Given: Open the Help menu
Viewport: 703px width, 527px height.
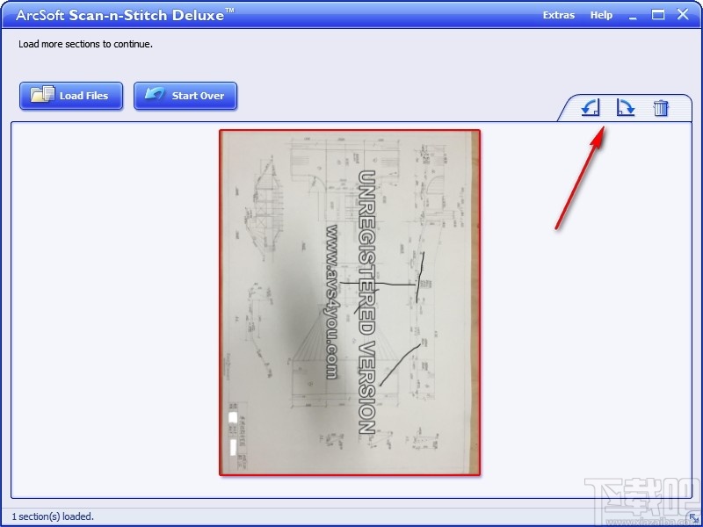Looking at the screenshot, I should (x=601, y=15).
